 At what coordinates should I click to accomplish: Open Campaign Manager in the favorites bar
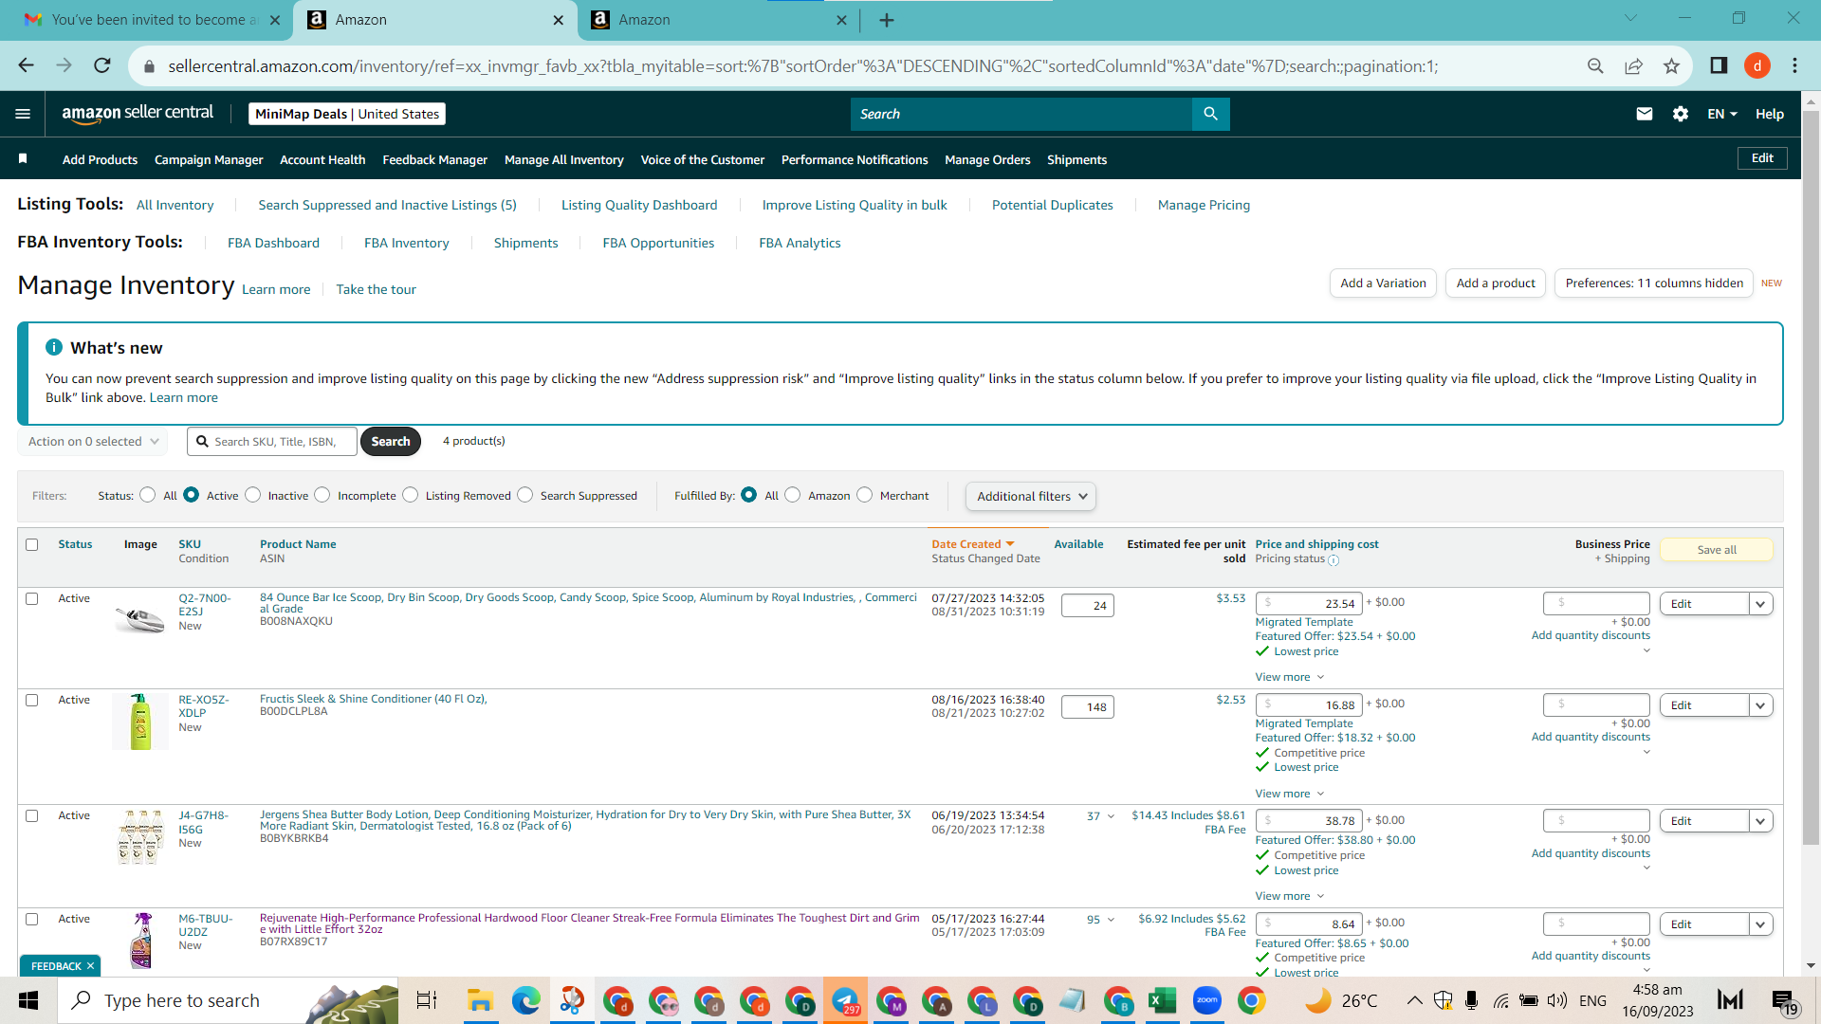(209, 159)
